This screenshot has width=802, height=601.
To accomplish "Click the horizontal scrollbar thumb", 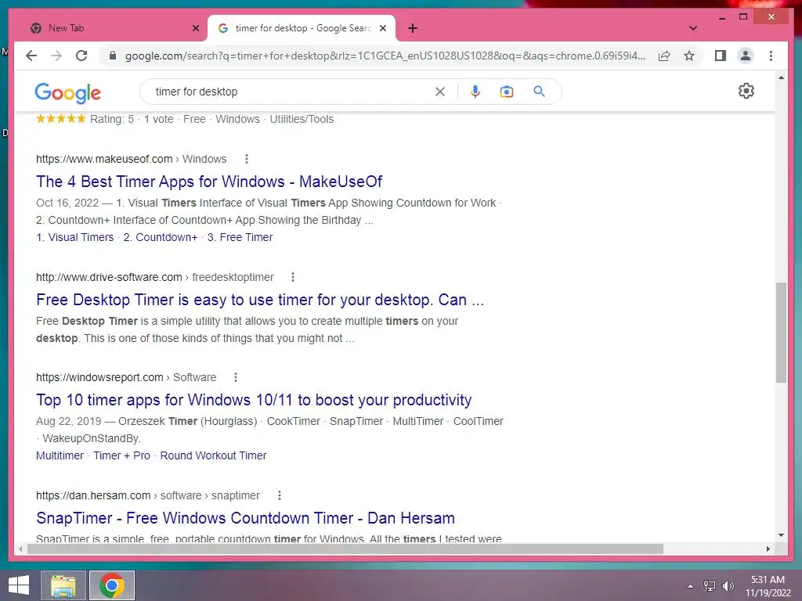I will (345, 549).
